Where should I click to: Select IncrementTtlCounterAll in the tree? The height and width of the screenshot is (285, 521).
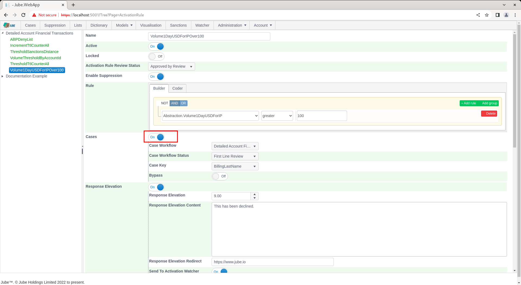(x=30, y=45)
